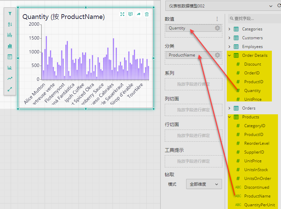Open the chart comment/annotation icon

click(131, 14)
